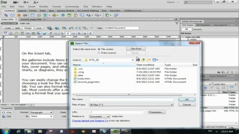Click the Parameters button
The width and height of the screenshot is (239, 134).
[157, 112]
